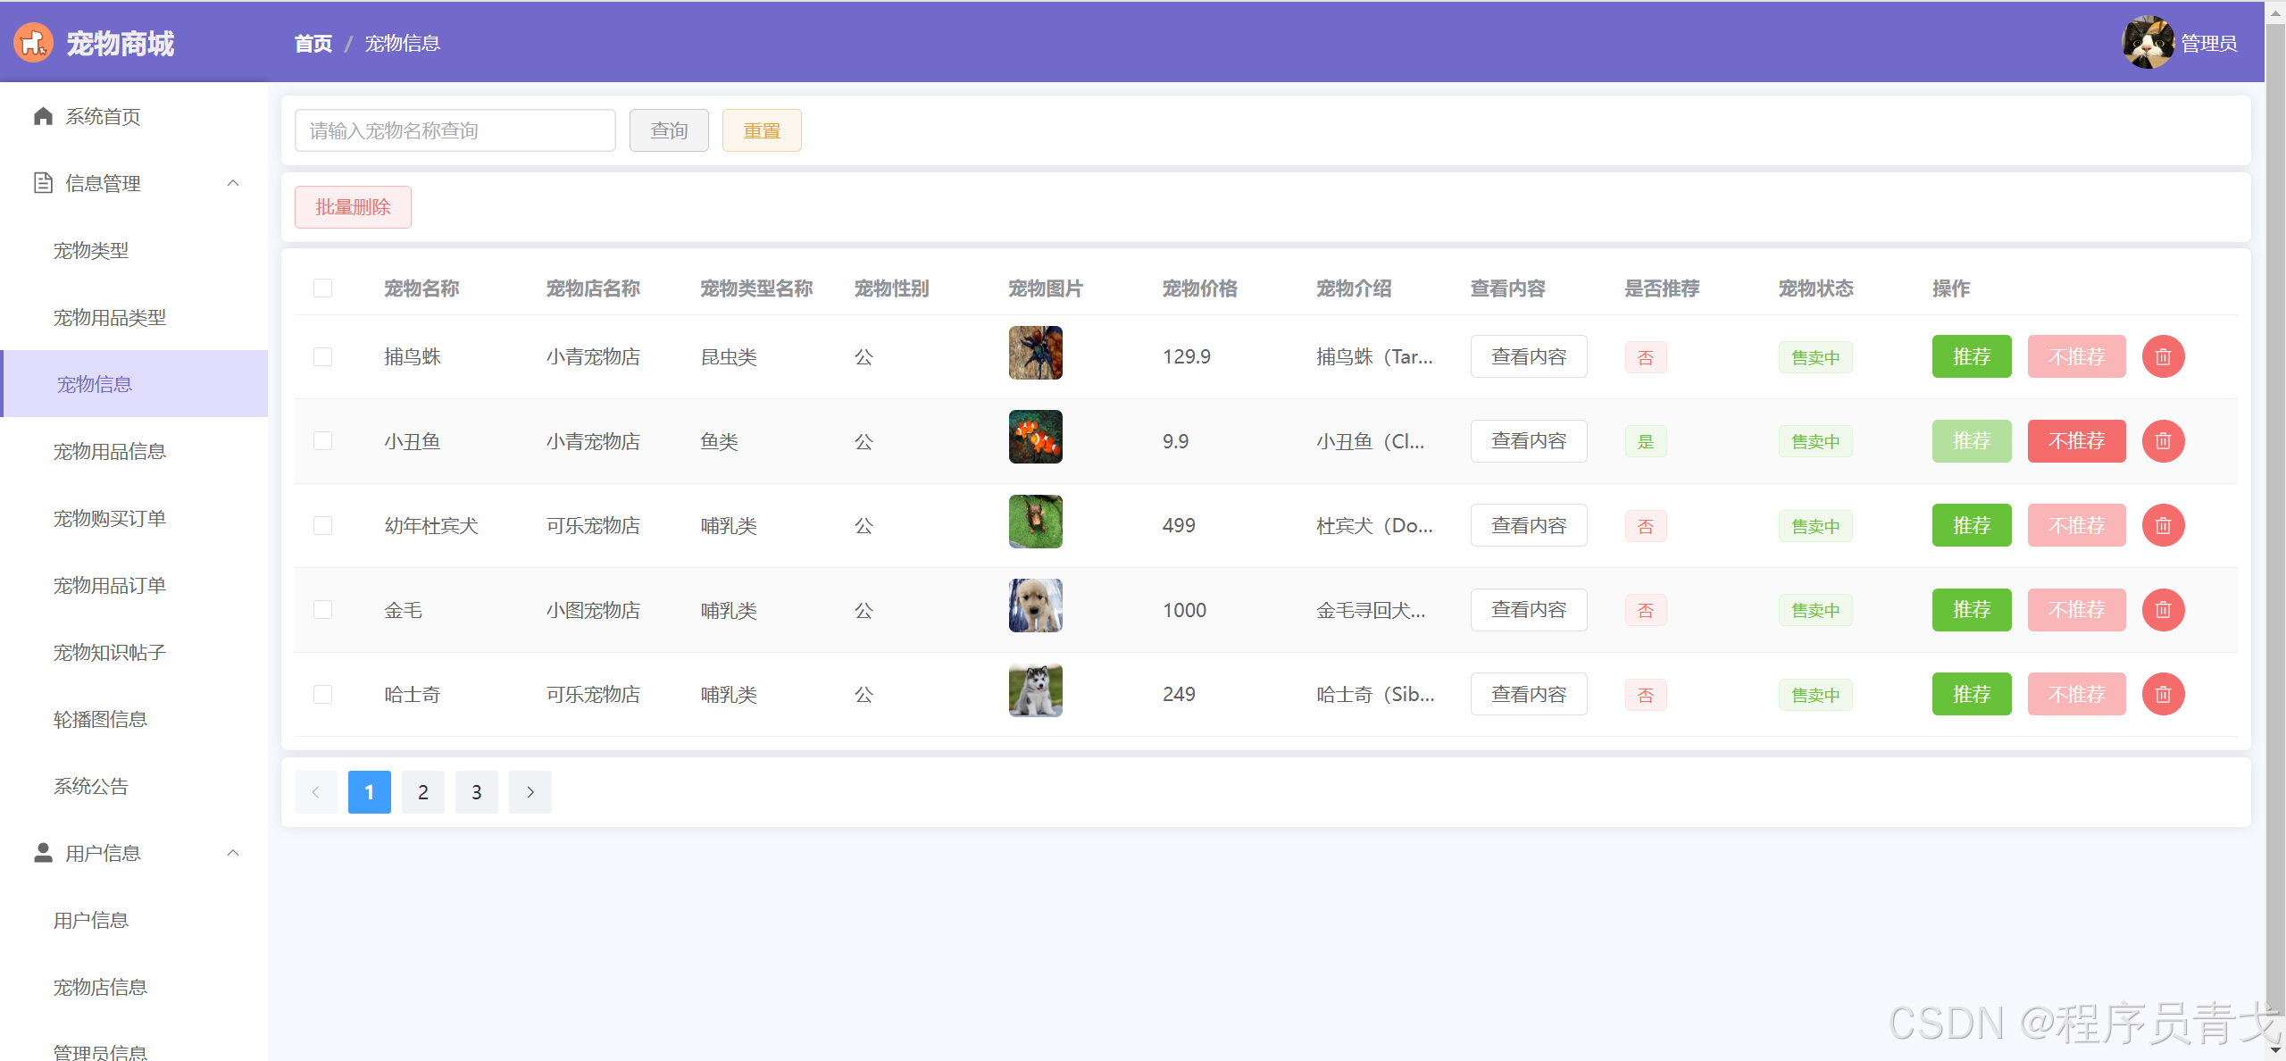2286x1061 pixels.
Task: Click the 哈士奇 pet thumbnail image
Action: [1035, 691]
